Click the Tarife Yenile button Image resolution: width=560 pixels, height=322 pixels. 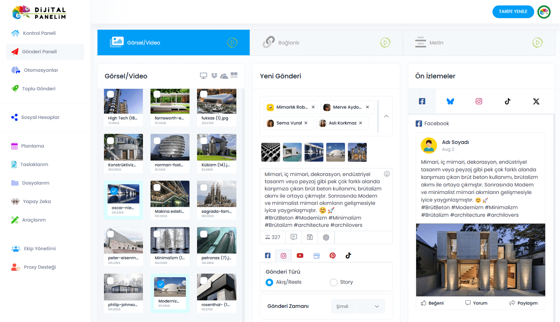coord(513,12)
